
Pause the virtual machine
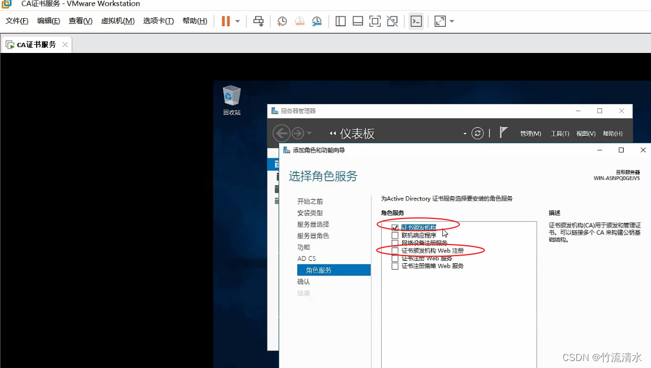pyautogui.click(x=226, y=21)
